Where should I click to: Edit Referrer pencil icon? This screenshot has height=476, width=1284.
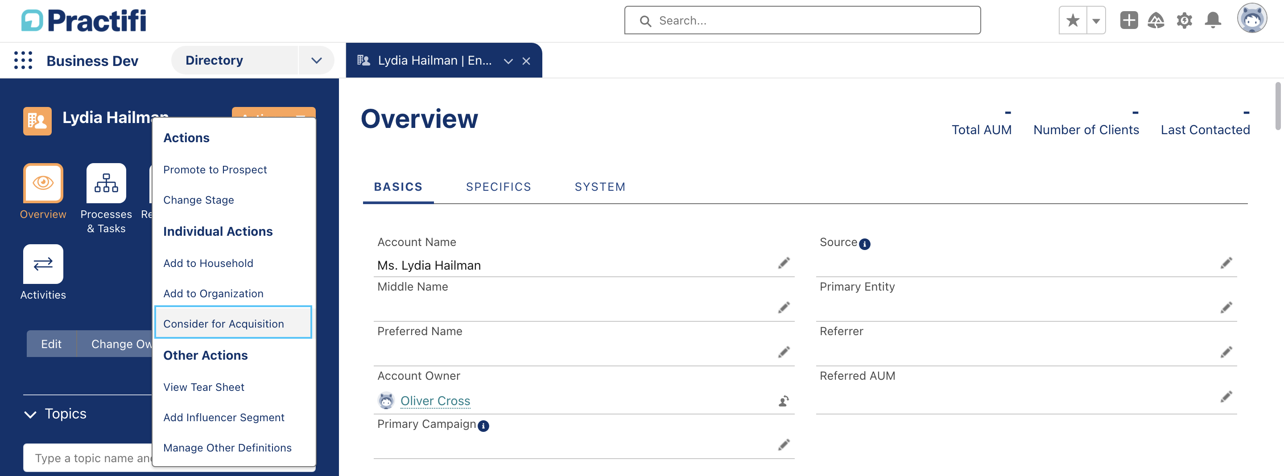click(x=1226, y=353)
